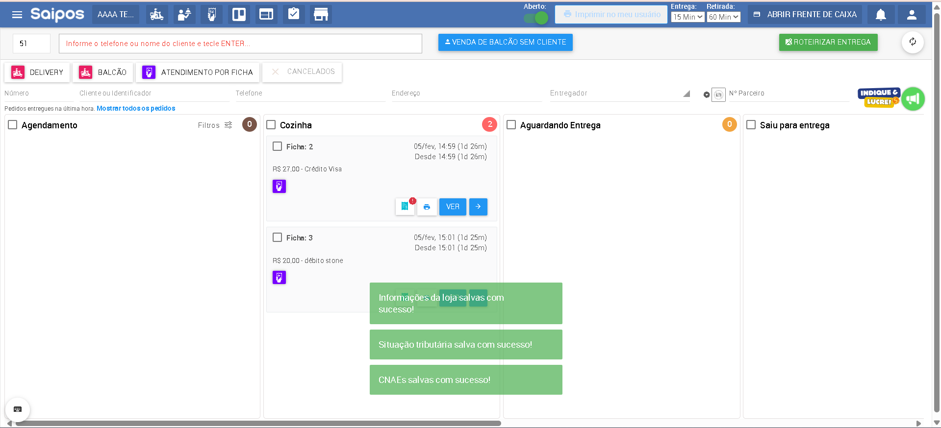The width and height of the screenshot is (941, 428).
Task: Switch to the BALCÃO tab
Action: tap(102, 72)
